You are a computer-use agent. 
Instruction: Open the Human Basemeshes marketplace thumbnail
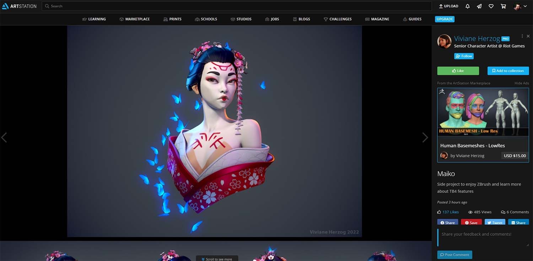pos(483,112)
